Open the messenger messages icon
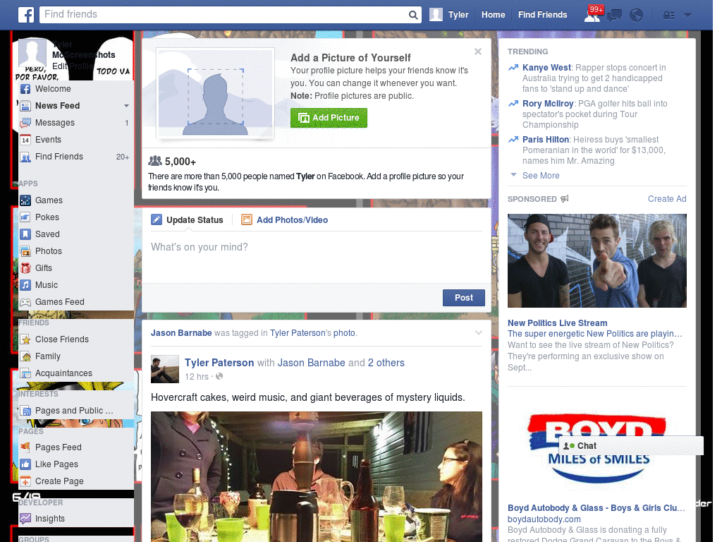 point(614,14)
